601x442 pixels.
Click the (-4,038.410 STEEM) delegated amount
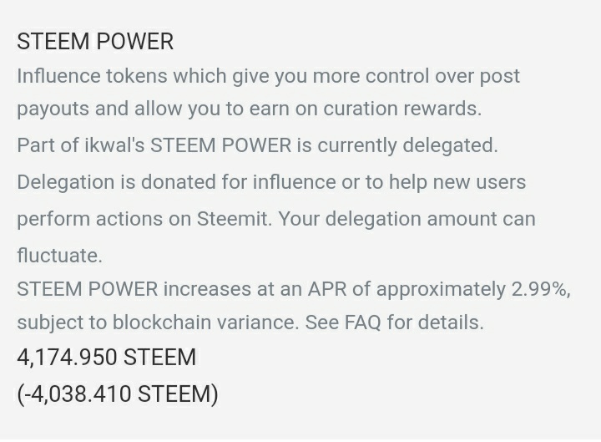(118, 394)
